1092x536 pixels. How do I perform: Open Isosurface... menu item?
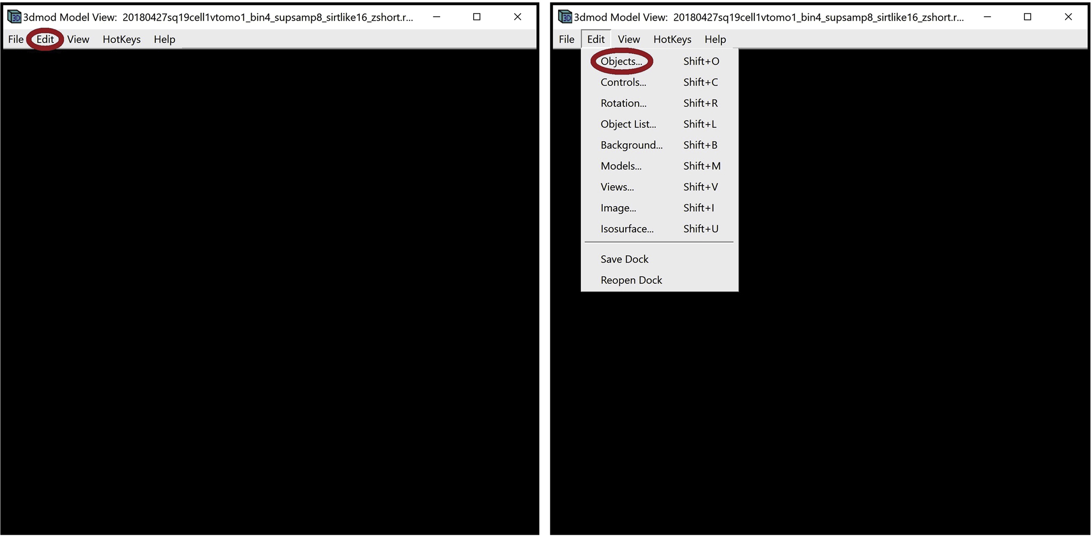(627, 229)
